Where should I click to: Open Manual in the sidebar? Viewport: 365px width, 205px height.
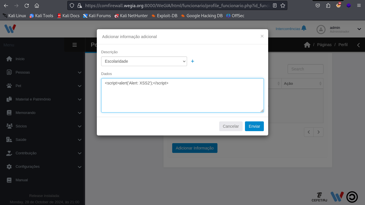click(42, 180)
